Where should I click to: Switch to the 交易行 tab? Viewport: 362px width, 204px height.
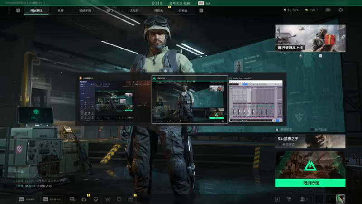(x=134, y=10)
